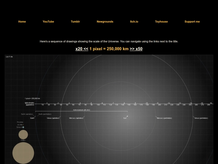Click the 'gigametres' scale label
Image resolution: width=218 pixels, height=164 pixels.
[30, 105]
